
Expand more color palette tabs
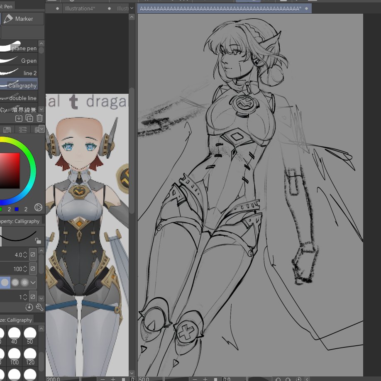[x=42, y=129]
